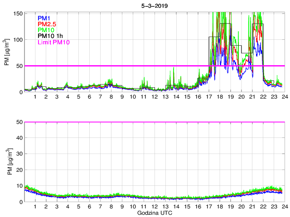The height and width of the screenshot is (217, 290).
Task: Select the blue PM1 legend entry
Action: (x=44, y=18)
